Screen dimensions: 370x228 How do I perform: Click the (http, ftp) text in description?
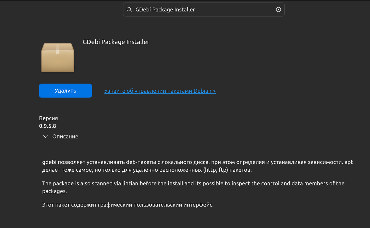(x=216, y=170)
